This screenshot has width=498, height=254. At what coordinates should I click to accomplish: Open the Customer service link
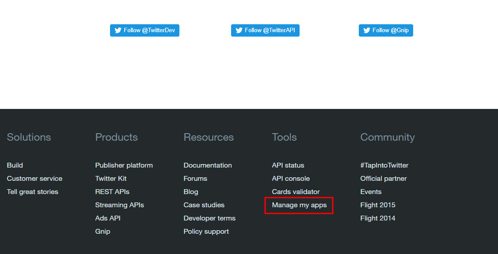click(x=34, y=179)
